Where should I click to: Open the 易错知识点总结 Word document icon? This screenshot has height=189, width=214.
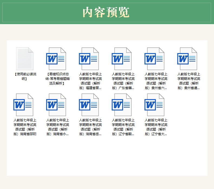click(56, 59)
